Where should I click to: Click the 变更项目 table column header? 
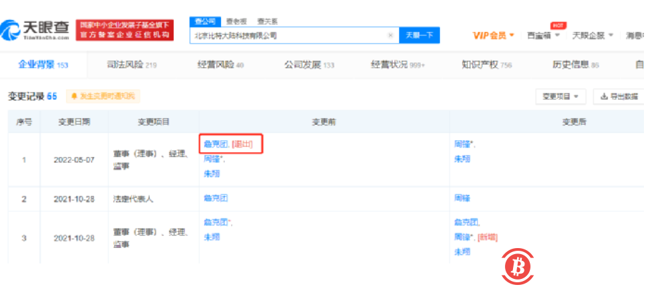tap(153, 122)
